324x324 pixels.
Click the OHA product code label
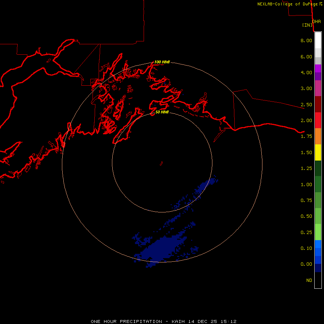click(x=316, y=21)
